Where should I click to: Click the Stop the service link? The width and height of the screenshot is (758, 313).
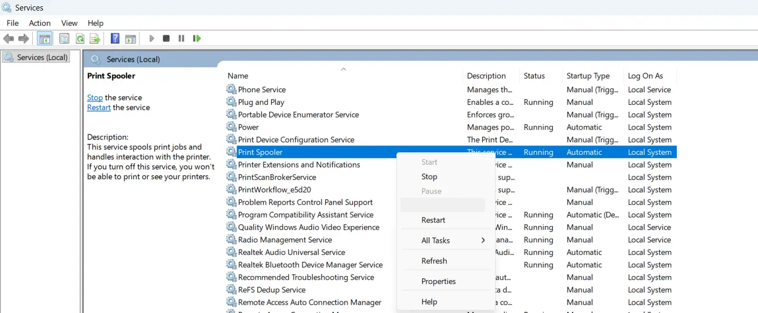pyautogui.click(x=95, y=97)
